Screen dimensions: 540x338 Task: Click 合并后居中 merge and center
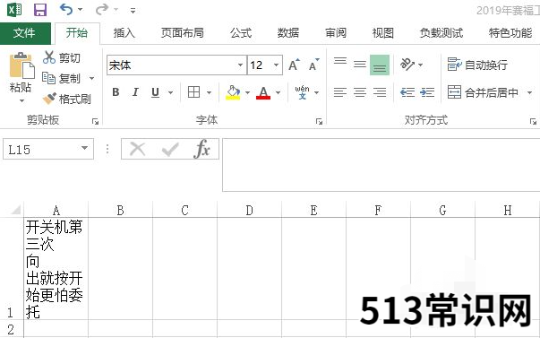click(483, 92)
